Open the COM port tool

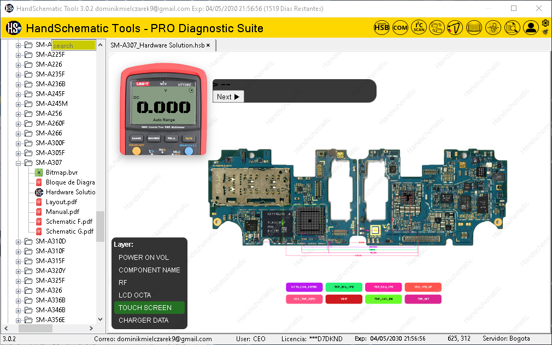(400, 27)
